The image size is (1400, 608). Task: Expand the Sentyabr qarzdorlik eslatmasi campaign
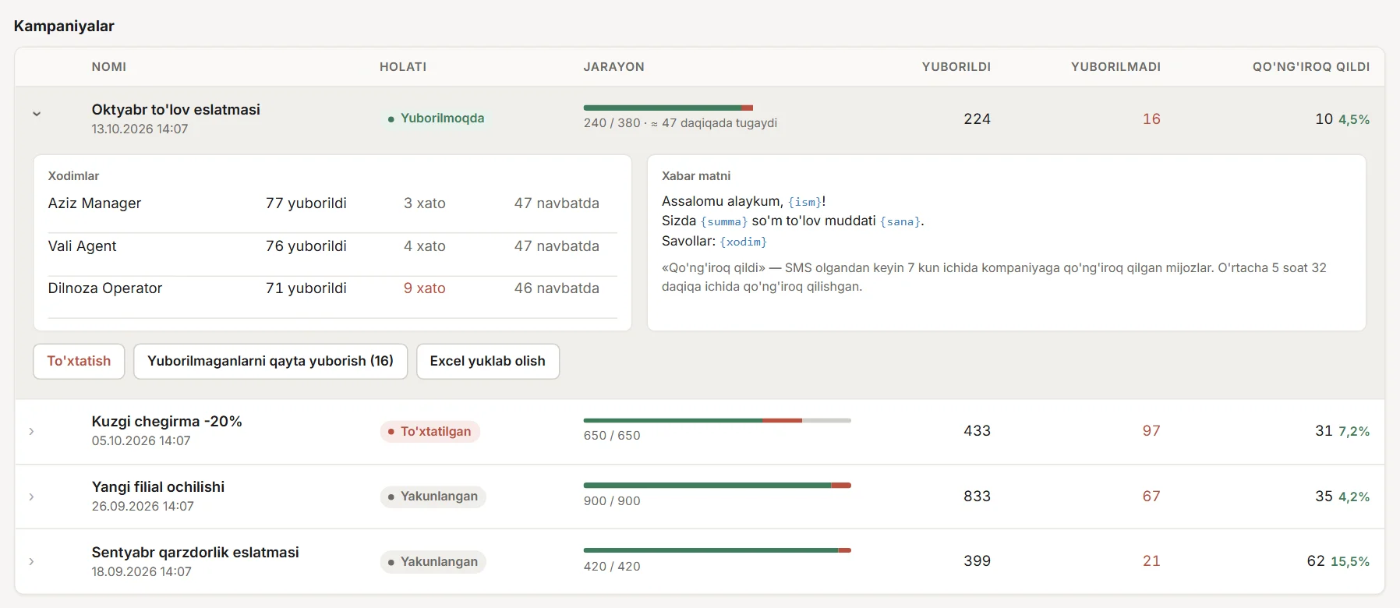pos(31,561)
